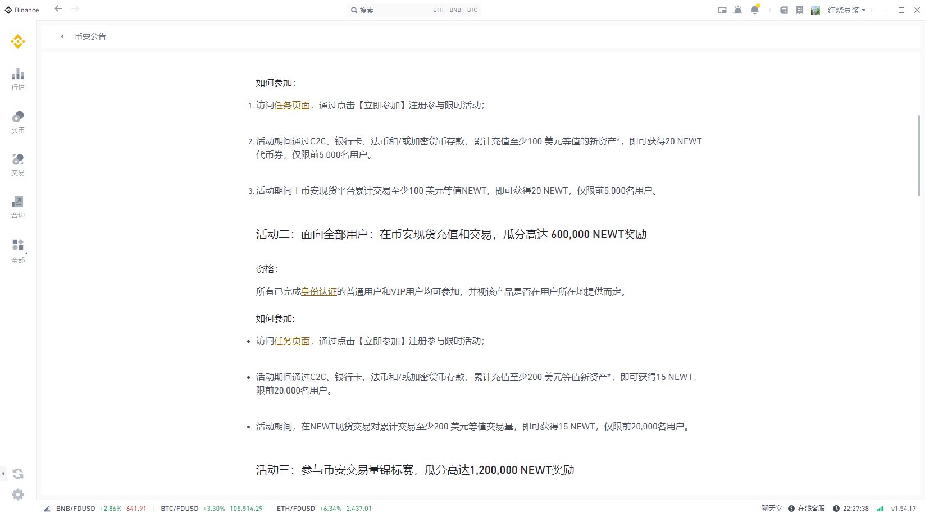The width and height of the screenshot is (925, 517).
Task: Open first 任务页面 link in numbered list
Action: point(292,106)
